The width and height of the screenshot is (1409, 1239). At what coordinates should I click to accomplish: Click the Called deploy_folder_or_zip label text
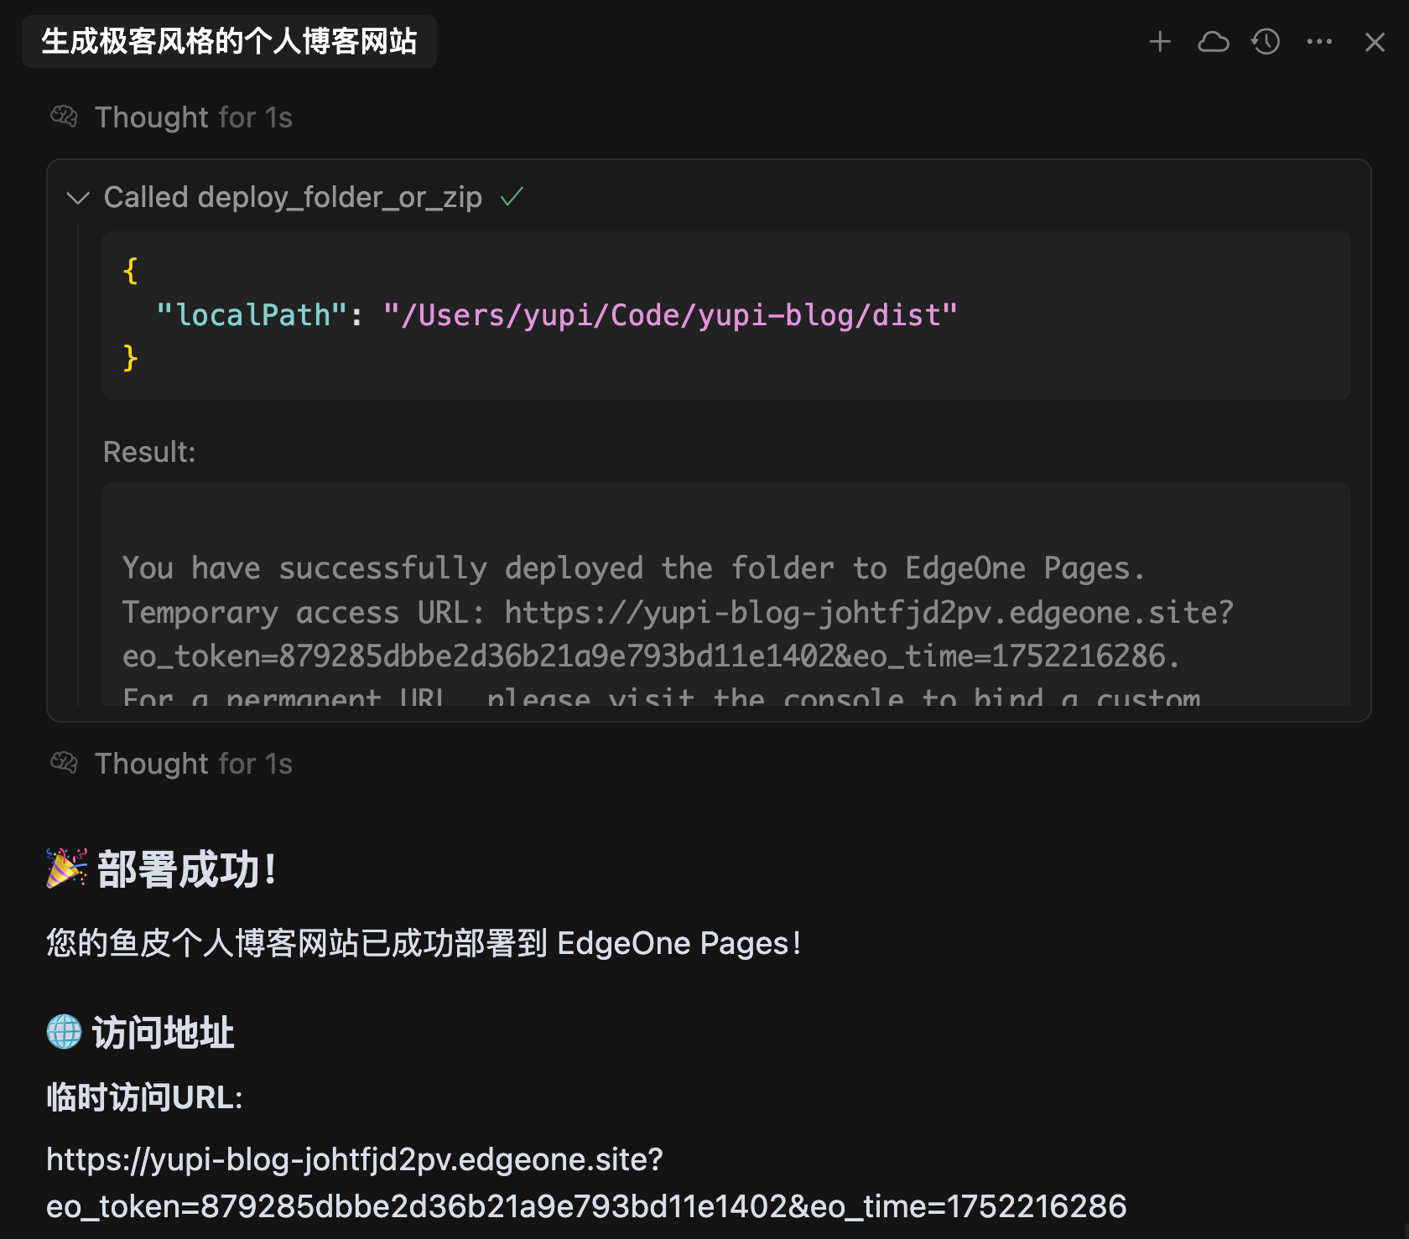293,198
